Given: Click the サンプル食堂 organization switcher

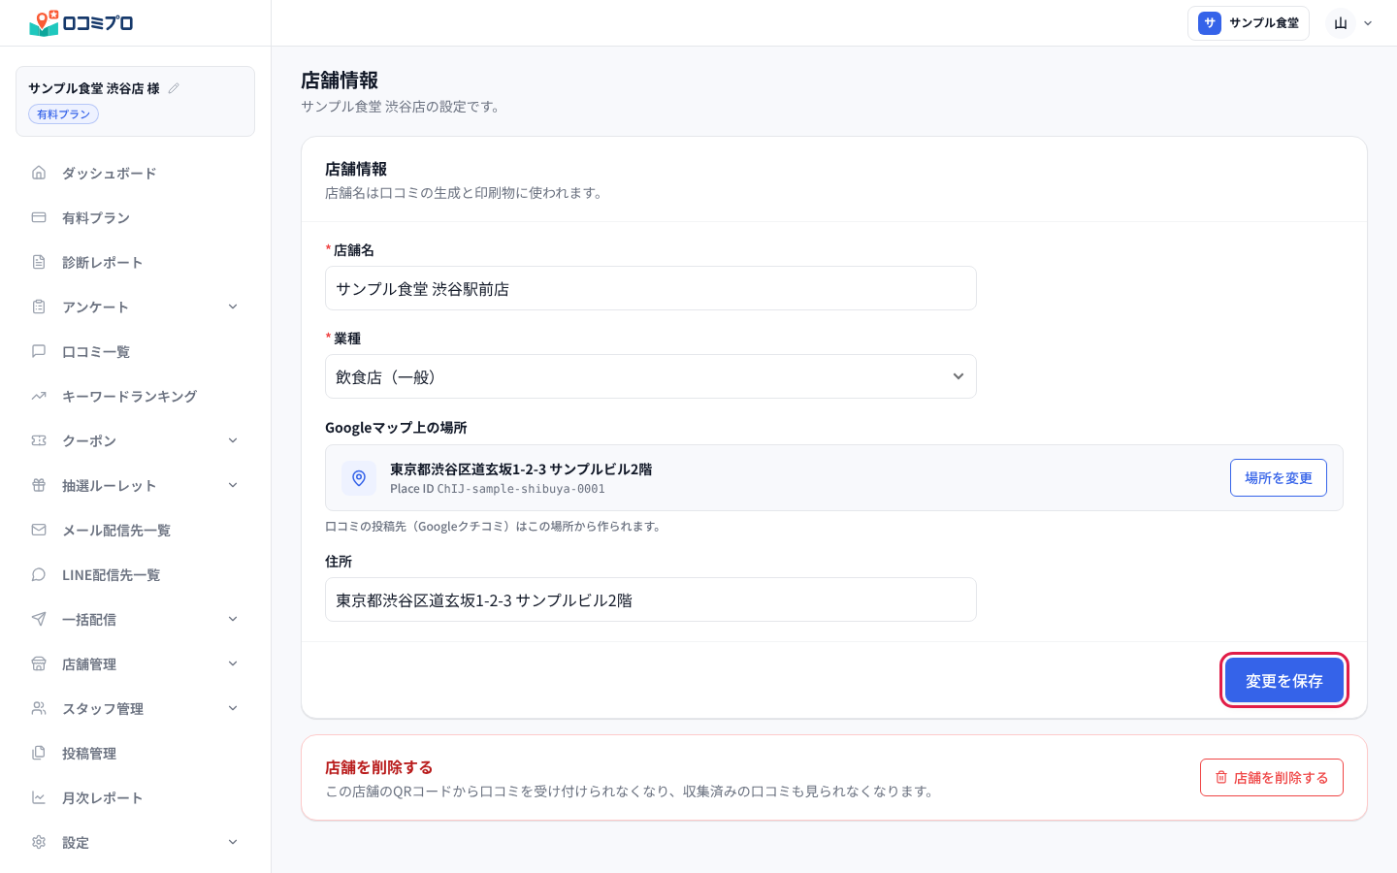Looking at the screenshot, I should 1249,23.
